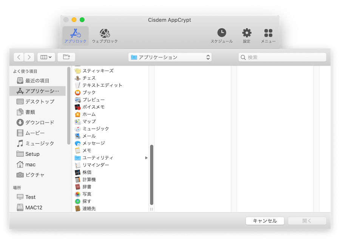Open ミュージック in the sidebar

tap(37, 144)
